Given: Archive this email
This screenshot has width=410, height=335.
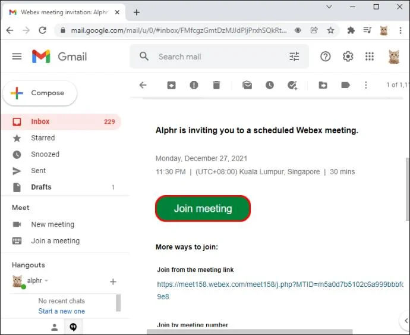Looking at the screenshot, I should 172,85.
